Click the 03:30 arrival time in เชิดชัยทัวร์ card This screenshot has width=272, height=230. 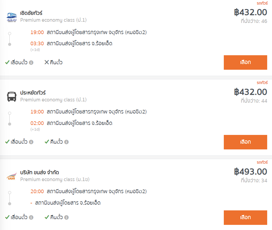pos(37,43)
